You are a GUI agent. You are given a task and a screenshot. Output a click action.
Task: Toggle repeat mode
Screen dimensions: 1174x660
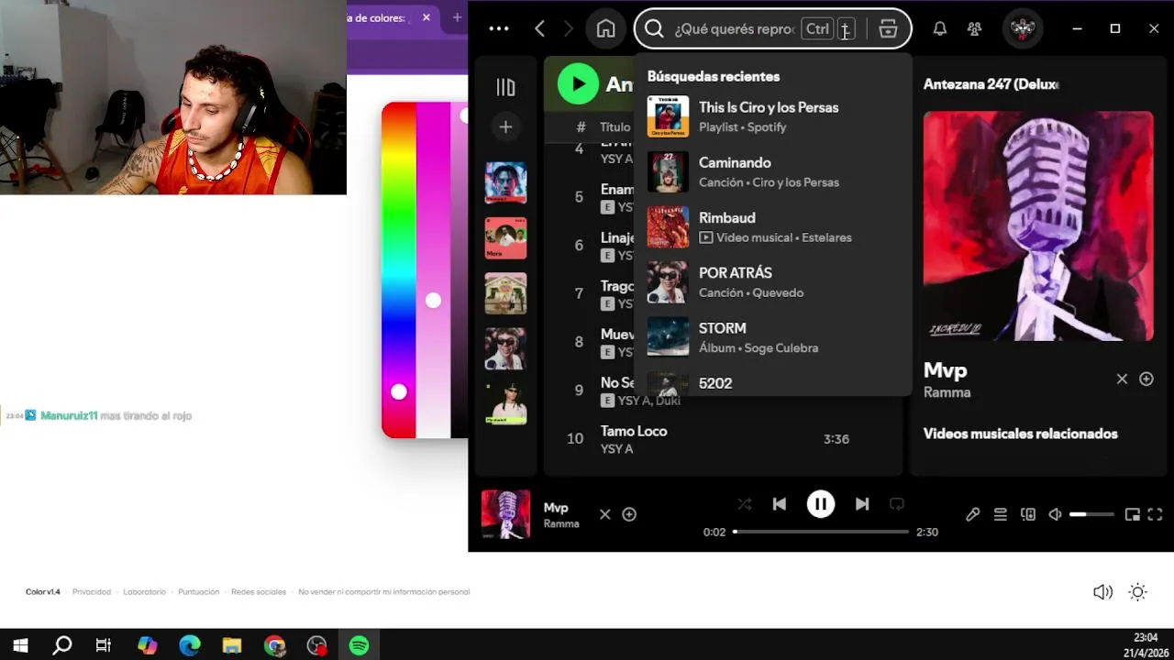[897, 504]
